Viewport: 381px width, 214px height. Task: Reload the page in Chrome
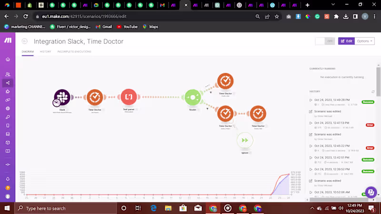click(26, 17)
